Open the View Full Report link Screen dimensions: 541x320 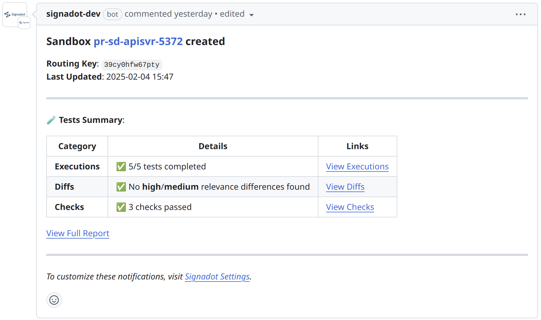coord(78,233)
